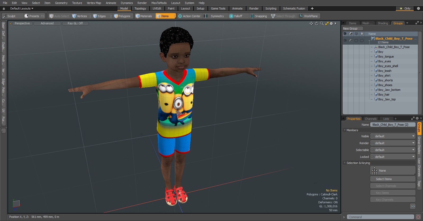Viewport: 423px width, 221px height.
Task: Click the record button beside Command field
Action: 418,217
